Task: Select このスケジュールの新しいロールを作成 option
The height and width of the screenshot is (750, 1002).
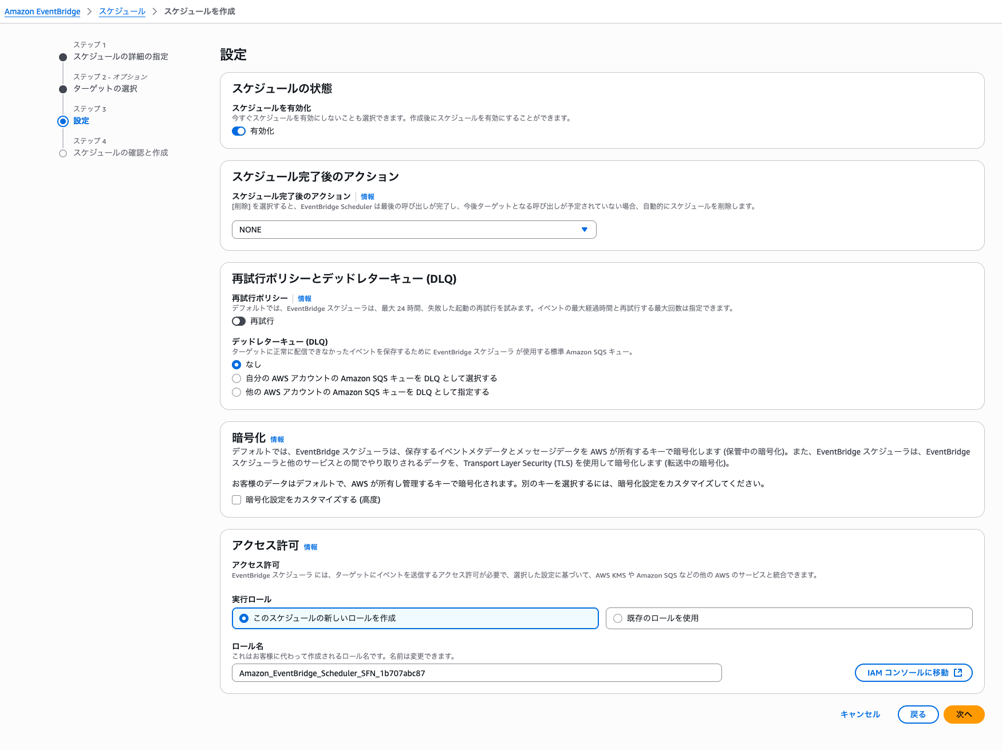Action: click(244, 618)
